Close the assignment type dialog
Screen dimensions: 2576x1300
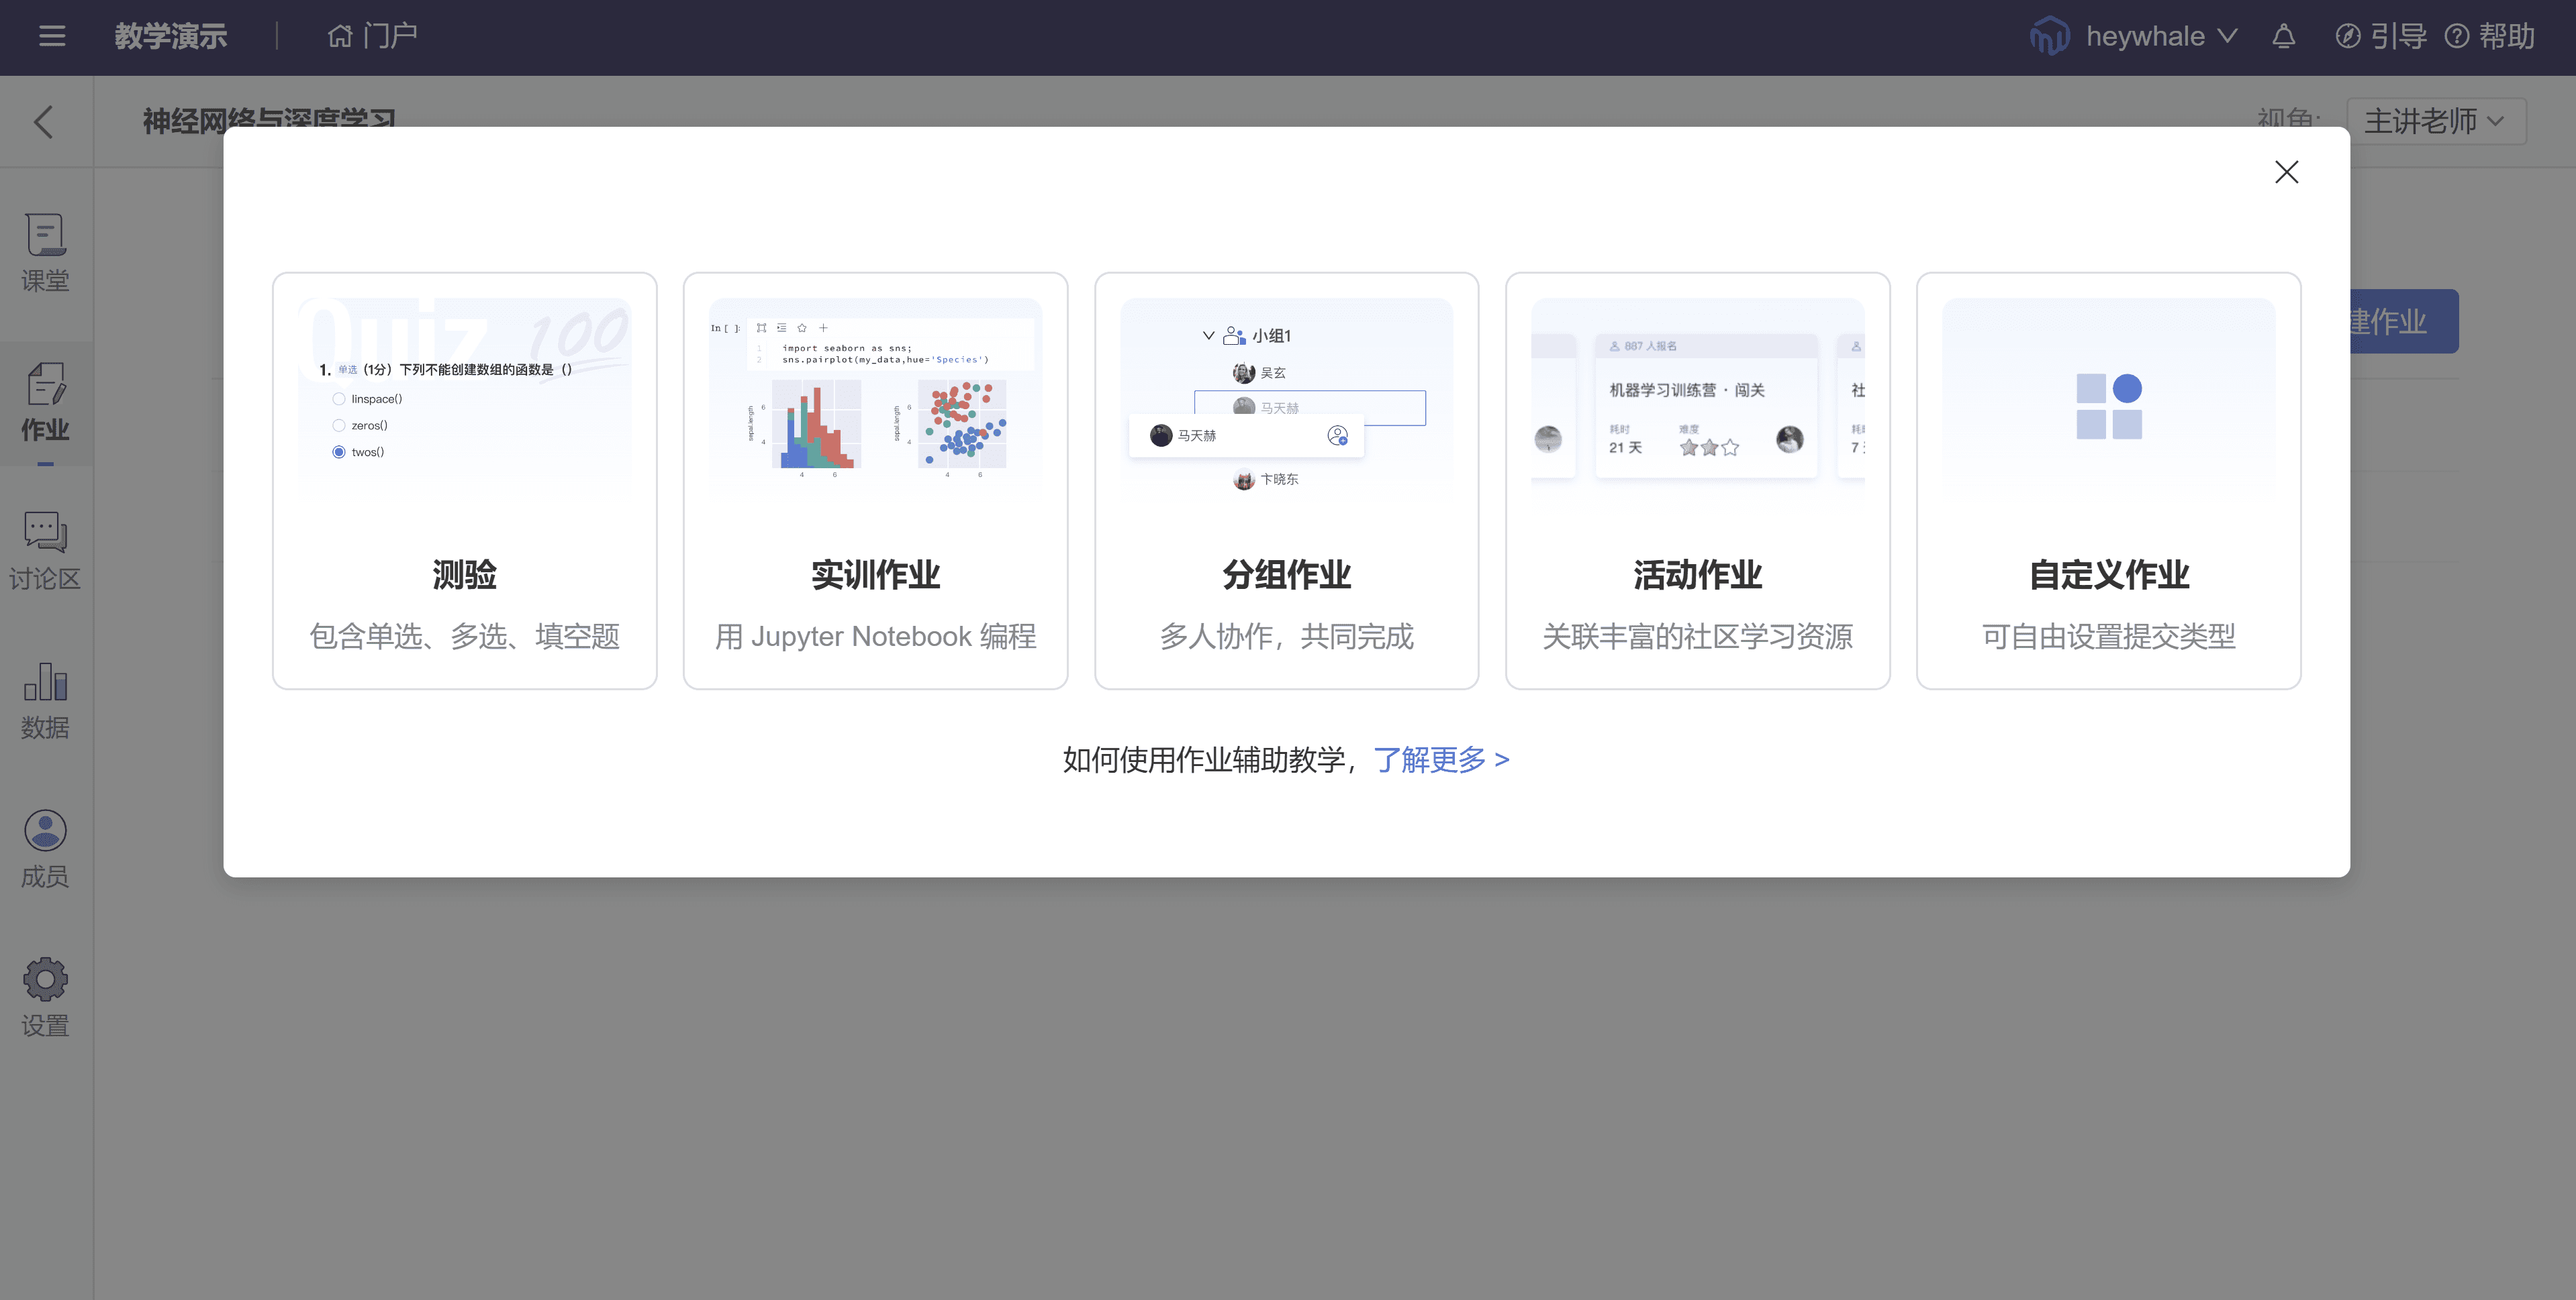pyautogui.click(x=2286, y=172)
